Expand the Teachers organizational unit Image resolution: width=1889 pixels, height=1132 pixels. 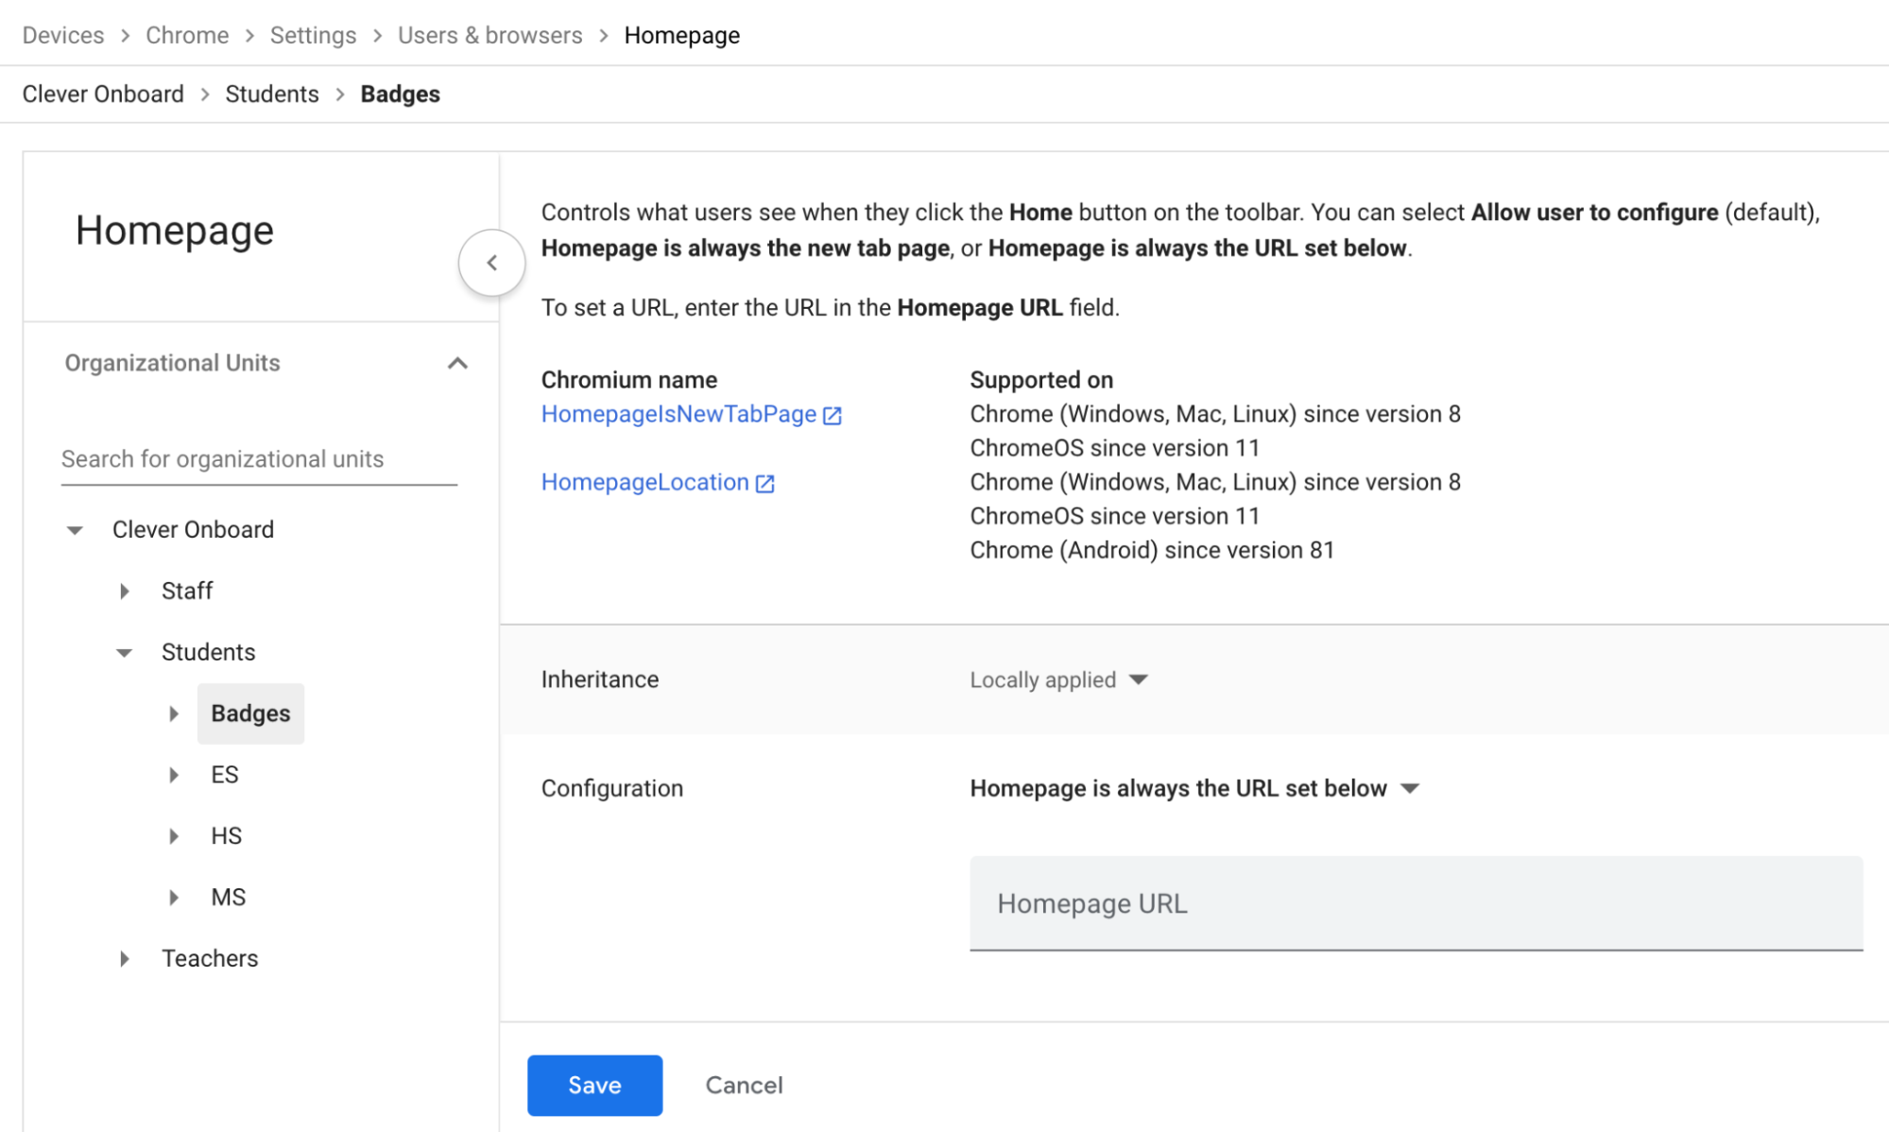(125, 958)
